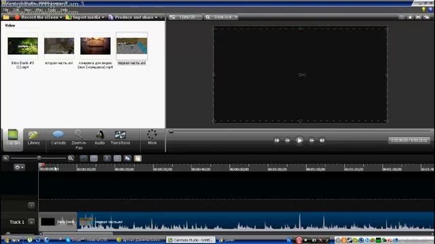This screenshot has width=435, height=244.
Task: Open the File menu
Action: coord(5,10)
